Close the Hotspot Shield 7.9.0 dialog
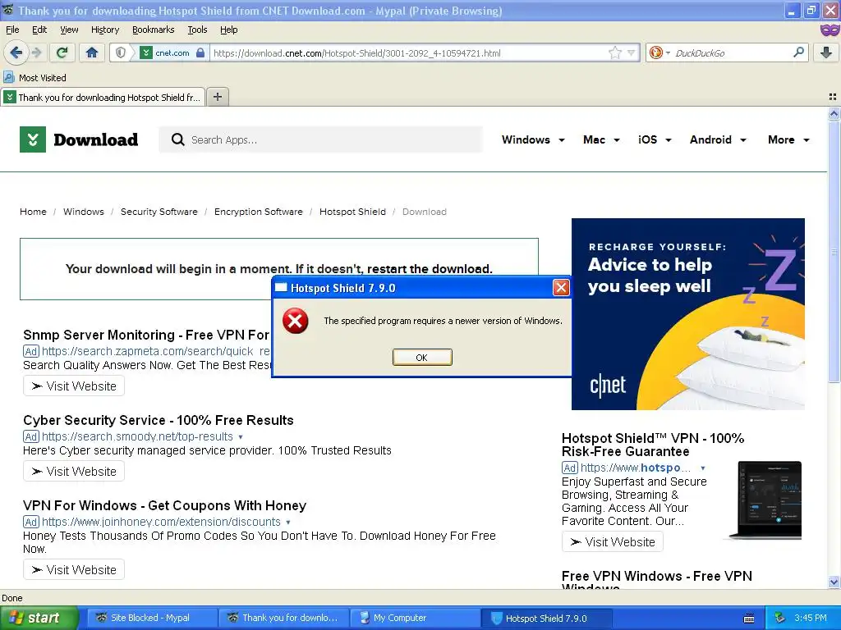 560,288
